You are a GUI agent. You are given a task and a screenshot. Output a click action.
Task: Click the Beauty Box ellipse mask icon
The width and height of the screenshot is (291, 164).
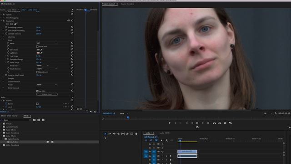pyautogui.click(x=7, y=24)
